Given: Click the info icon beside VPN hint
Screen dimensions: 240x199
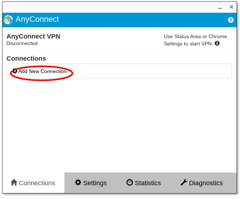Looking at the screenshot, I should point(217,43).
